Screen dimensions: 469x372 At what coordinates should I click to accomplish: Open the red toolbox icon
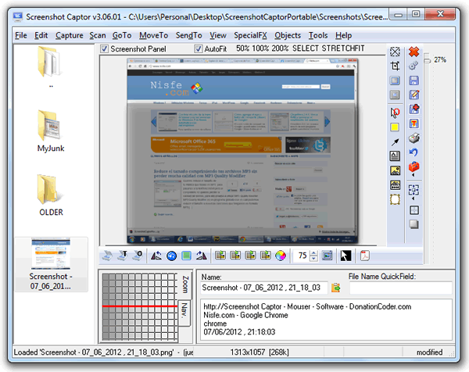pos(414,166)
